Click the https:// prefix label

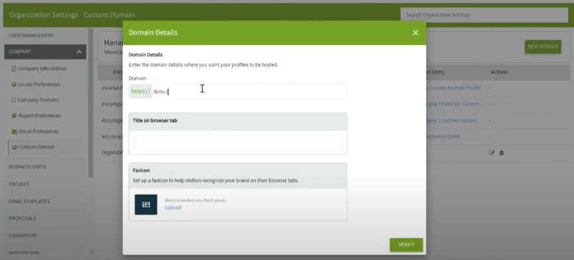tap(141, 92)
